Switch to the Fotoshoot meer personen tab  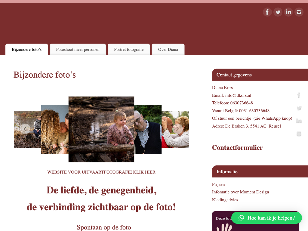[x=78, y=50]
